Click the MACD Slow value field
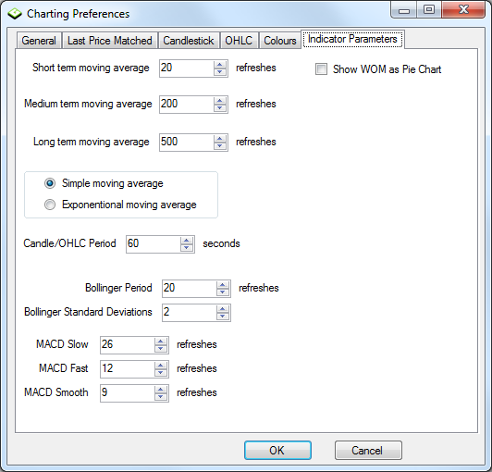This screenshot has height=472, width=492. pos(128,344)
